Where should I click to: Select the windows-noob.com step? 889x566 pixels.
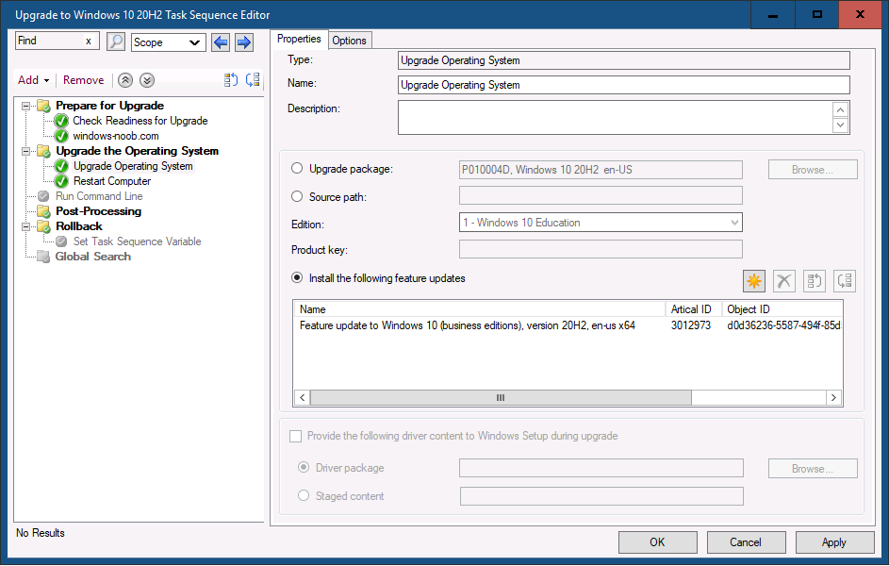coord(116,136)
